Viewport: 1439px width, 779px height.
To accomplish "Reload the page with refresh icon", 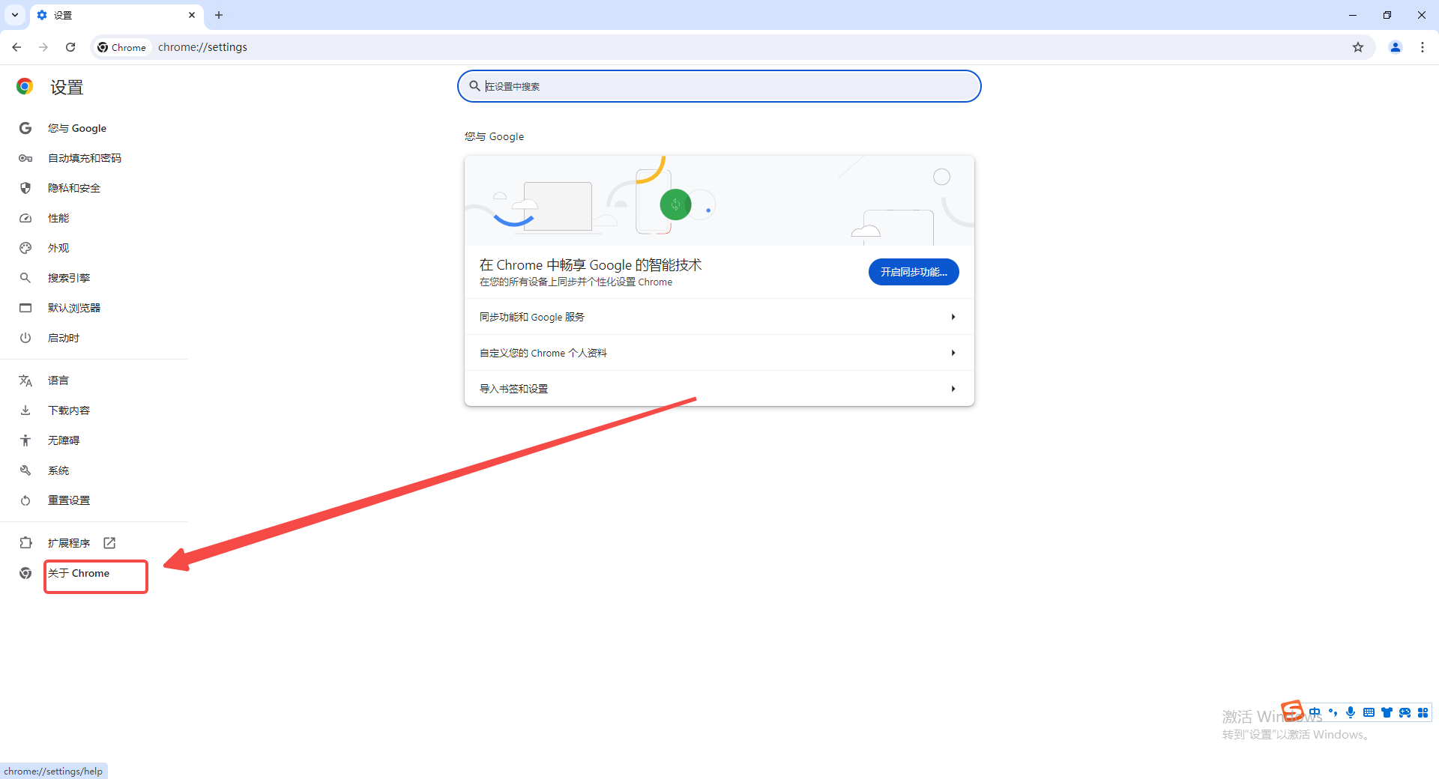I will pyautogui.click(x=70, y=47).
